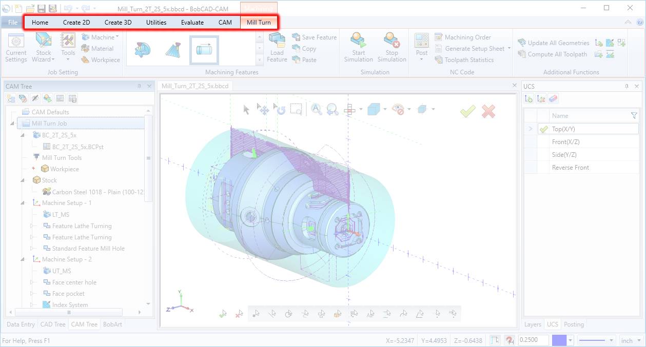Collapse the ribbon with the chevron
This screenshot has height=347, width=646.
(x=628, y=22)
